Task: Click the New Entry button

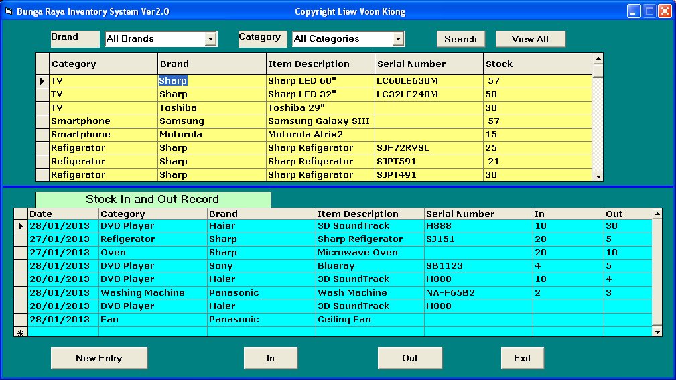Action: (99, 358)
